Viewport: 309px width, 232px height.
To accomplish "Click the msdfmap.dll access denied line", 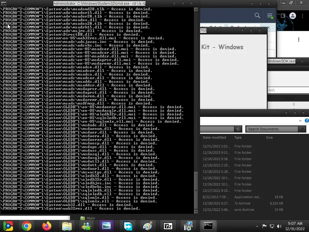I will tap(76, 103).
